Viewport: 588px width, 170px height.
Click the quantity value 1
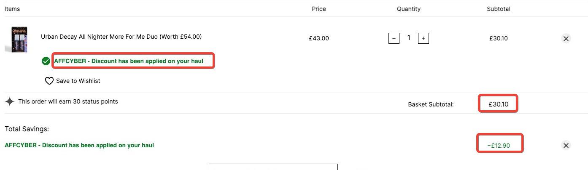pos(409,38)
